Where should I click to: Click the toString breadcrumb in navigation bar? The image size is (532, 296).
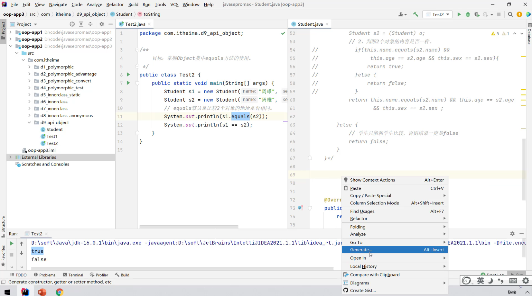(149, 14)
